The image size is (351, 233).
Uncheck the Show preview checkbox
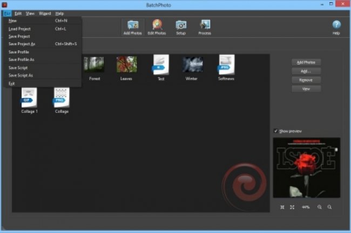[276, 131]
